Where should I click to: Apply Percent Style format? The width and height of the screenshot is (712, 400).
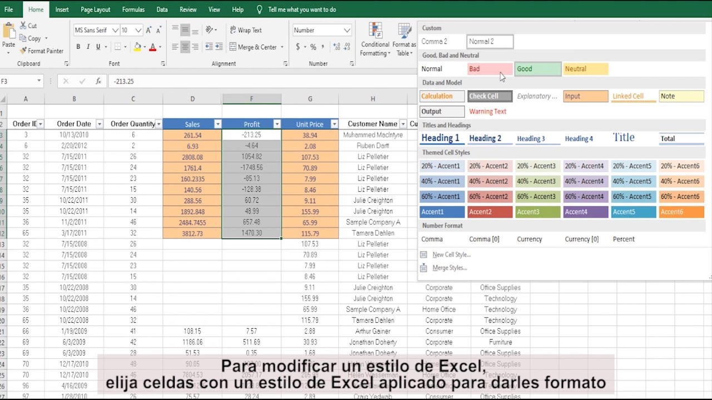click(313, 47)
